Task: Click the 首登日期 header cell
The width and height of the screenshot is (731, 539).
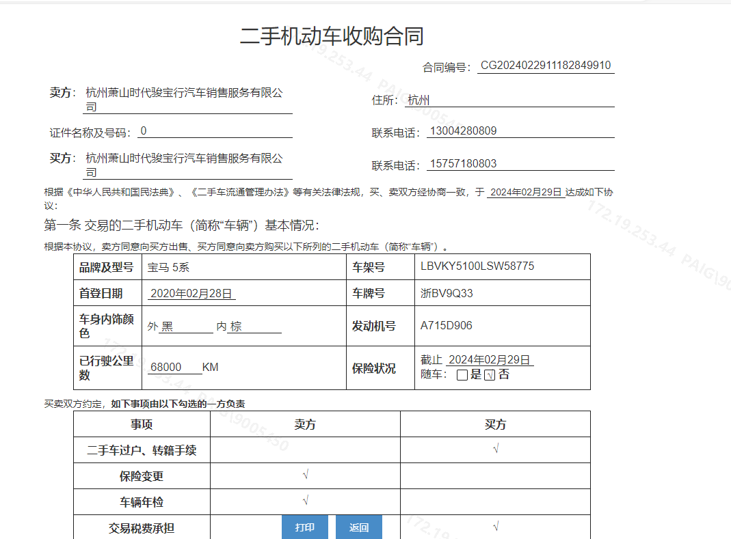Action: 107,293
